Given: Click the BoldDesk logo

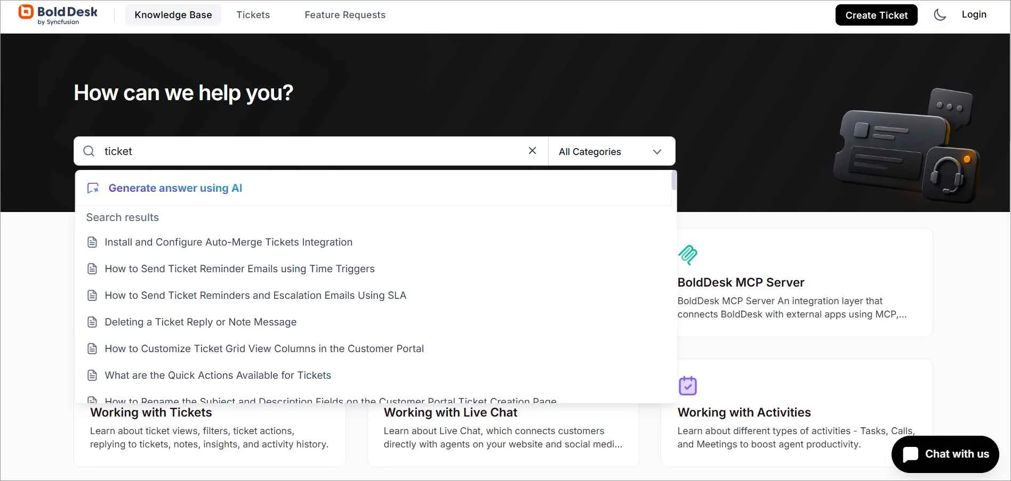Looking at the screenshot, I should tap(58, 15).
